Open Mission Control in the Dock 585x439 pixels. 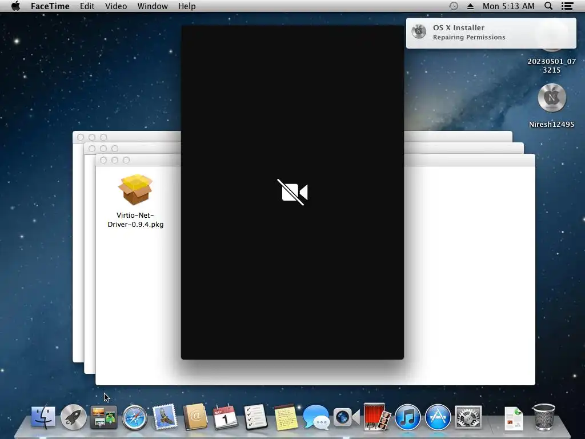point(103,417)
